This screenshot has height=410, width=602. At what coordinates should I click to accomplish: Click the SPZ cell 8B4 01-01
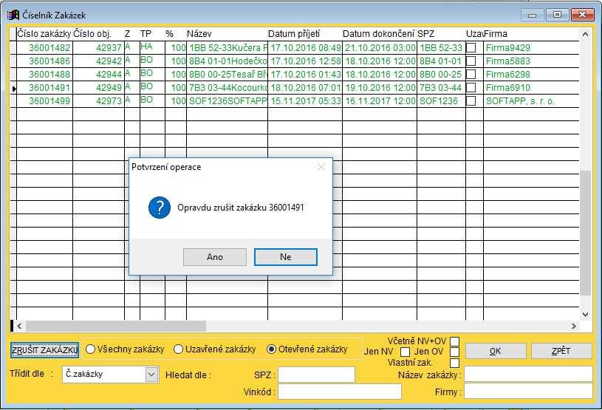[x=441, y=61]
